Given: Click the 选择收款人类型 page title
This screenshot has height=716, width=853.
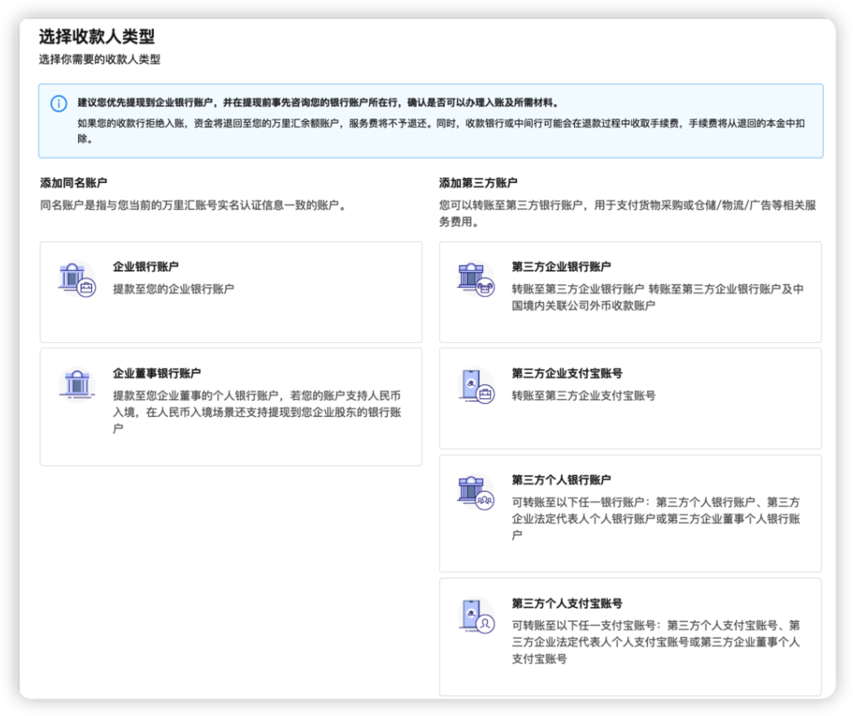Looking at the screenshot, I should click(x=97, y=37).
